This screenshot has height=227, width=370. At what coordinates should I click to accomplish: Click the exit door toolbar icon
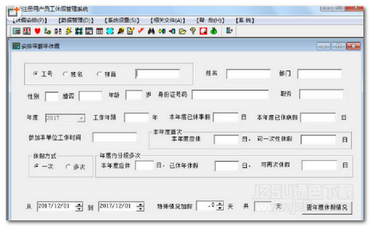click(x=229, y=31)
